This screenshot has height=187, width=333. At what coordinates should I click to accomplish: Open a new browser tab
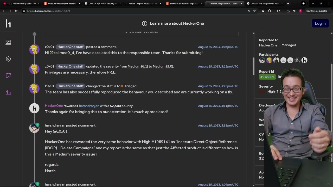288,4
